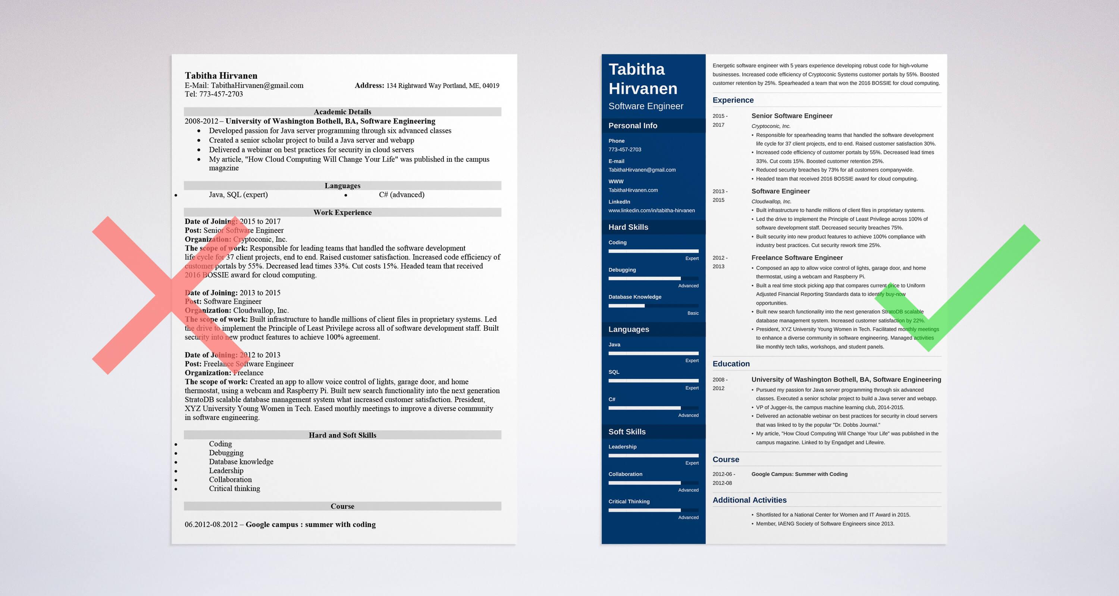Click the SQL language skill icon
1119x596 pixels.
tap(614, 373)
